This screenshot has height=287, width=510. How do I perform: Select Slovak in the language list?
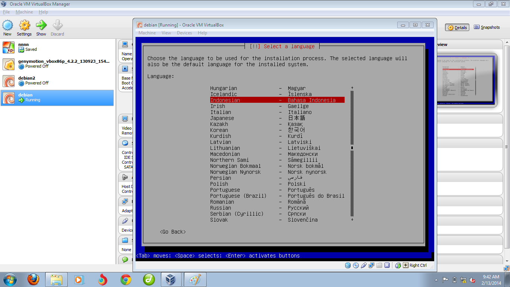277,220
